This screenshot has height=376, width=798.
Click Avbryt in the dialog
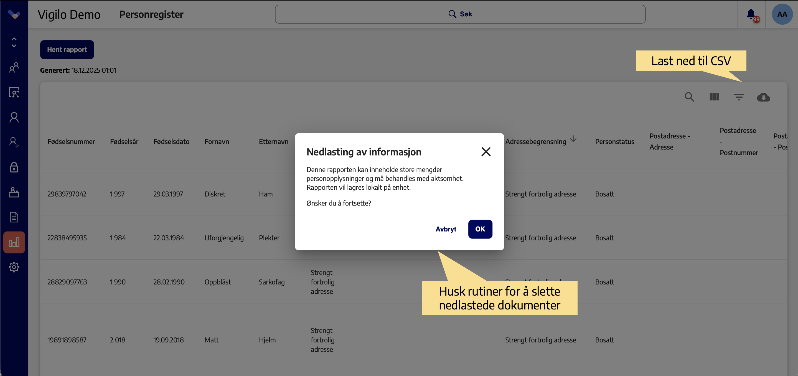point(446,229)
